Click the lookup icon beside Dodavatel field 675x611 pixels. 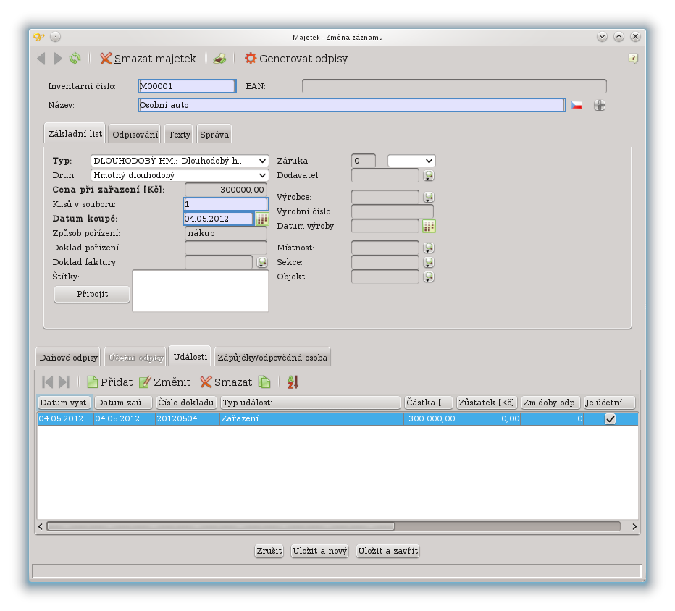pos(428,175)
